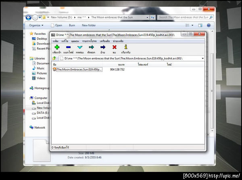Select Pictures library in navigation pane
Image resolution: width=242 pixels, height=180 pixels.
40,73
